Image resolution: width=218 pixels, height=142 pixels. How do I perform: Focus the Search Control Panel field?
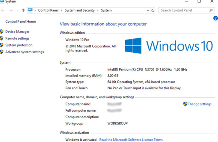coord(183,10)
